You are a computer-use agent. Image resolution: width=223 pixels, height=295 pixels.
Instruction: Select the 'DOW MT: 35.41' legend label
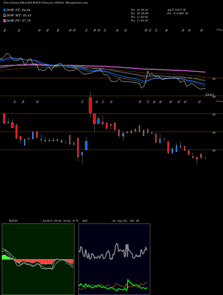[x=19, y=16]
